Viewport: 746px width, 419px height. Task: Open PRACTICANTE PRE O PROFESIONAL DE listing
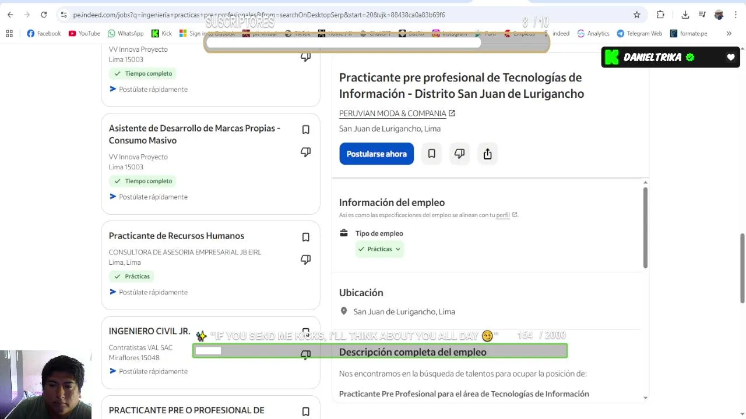pos(186,410)
